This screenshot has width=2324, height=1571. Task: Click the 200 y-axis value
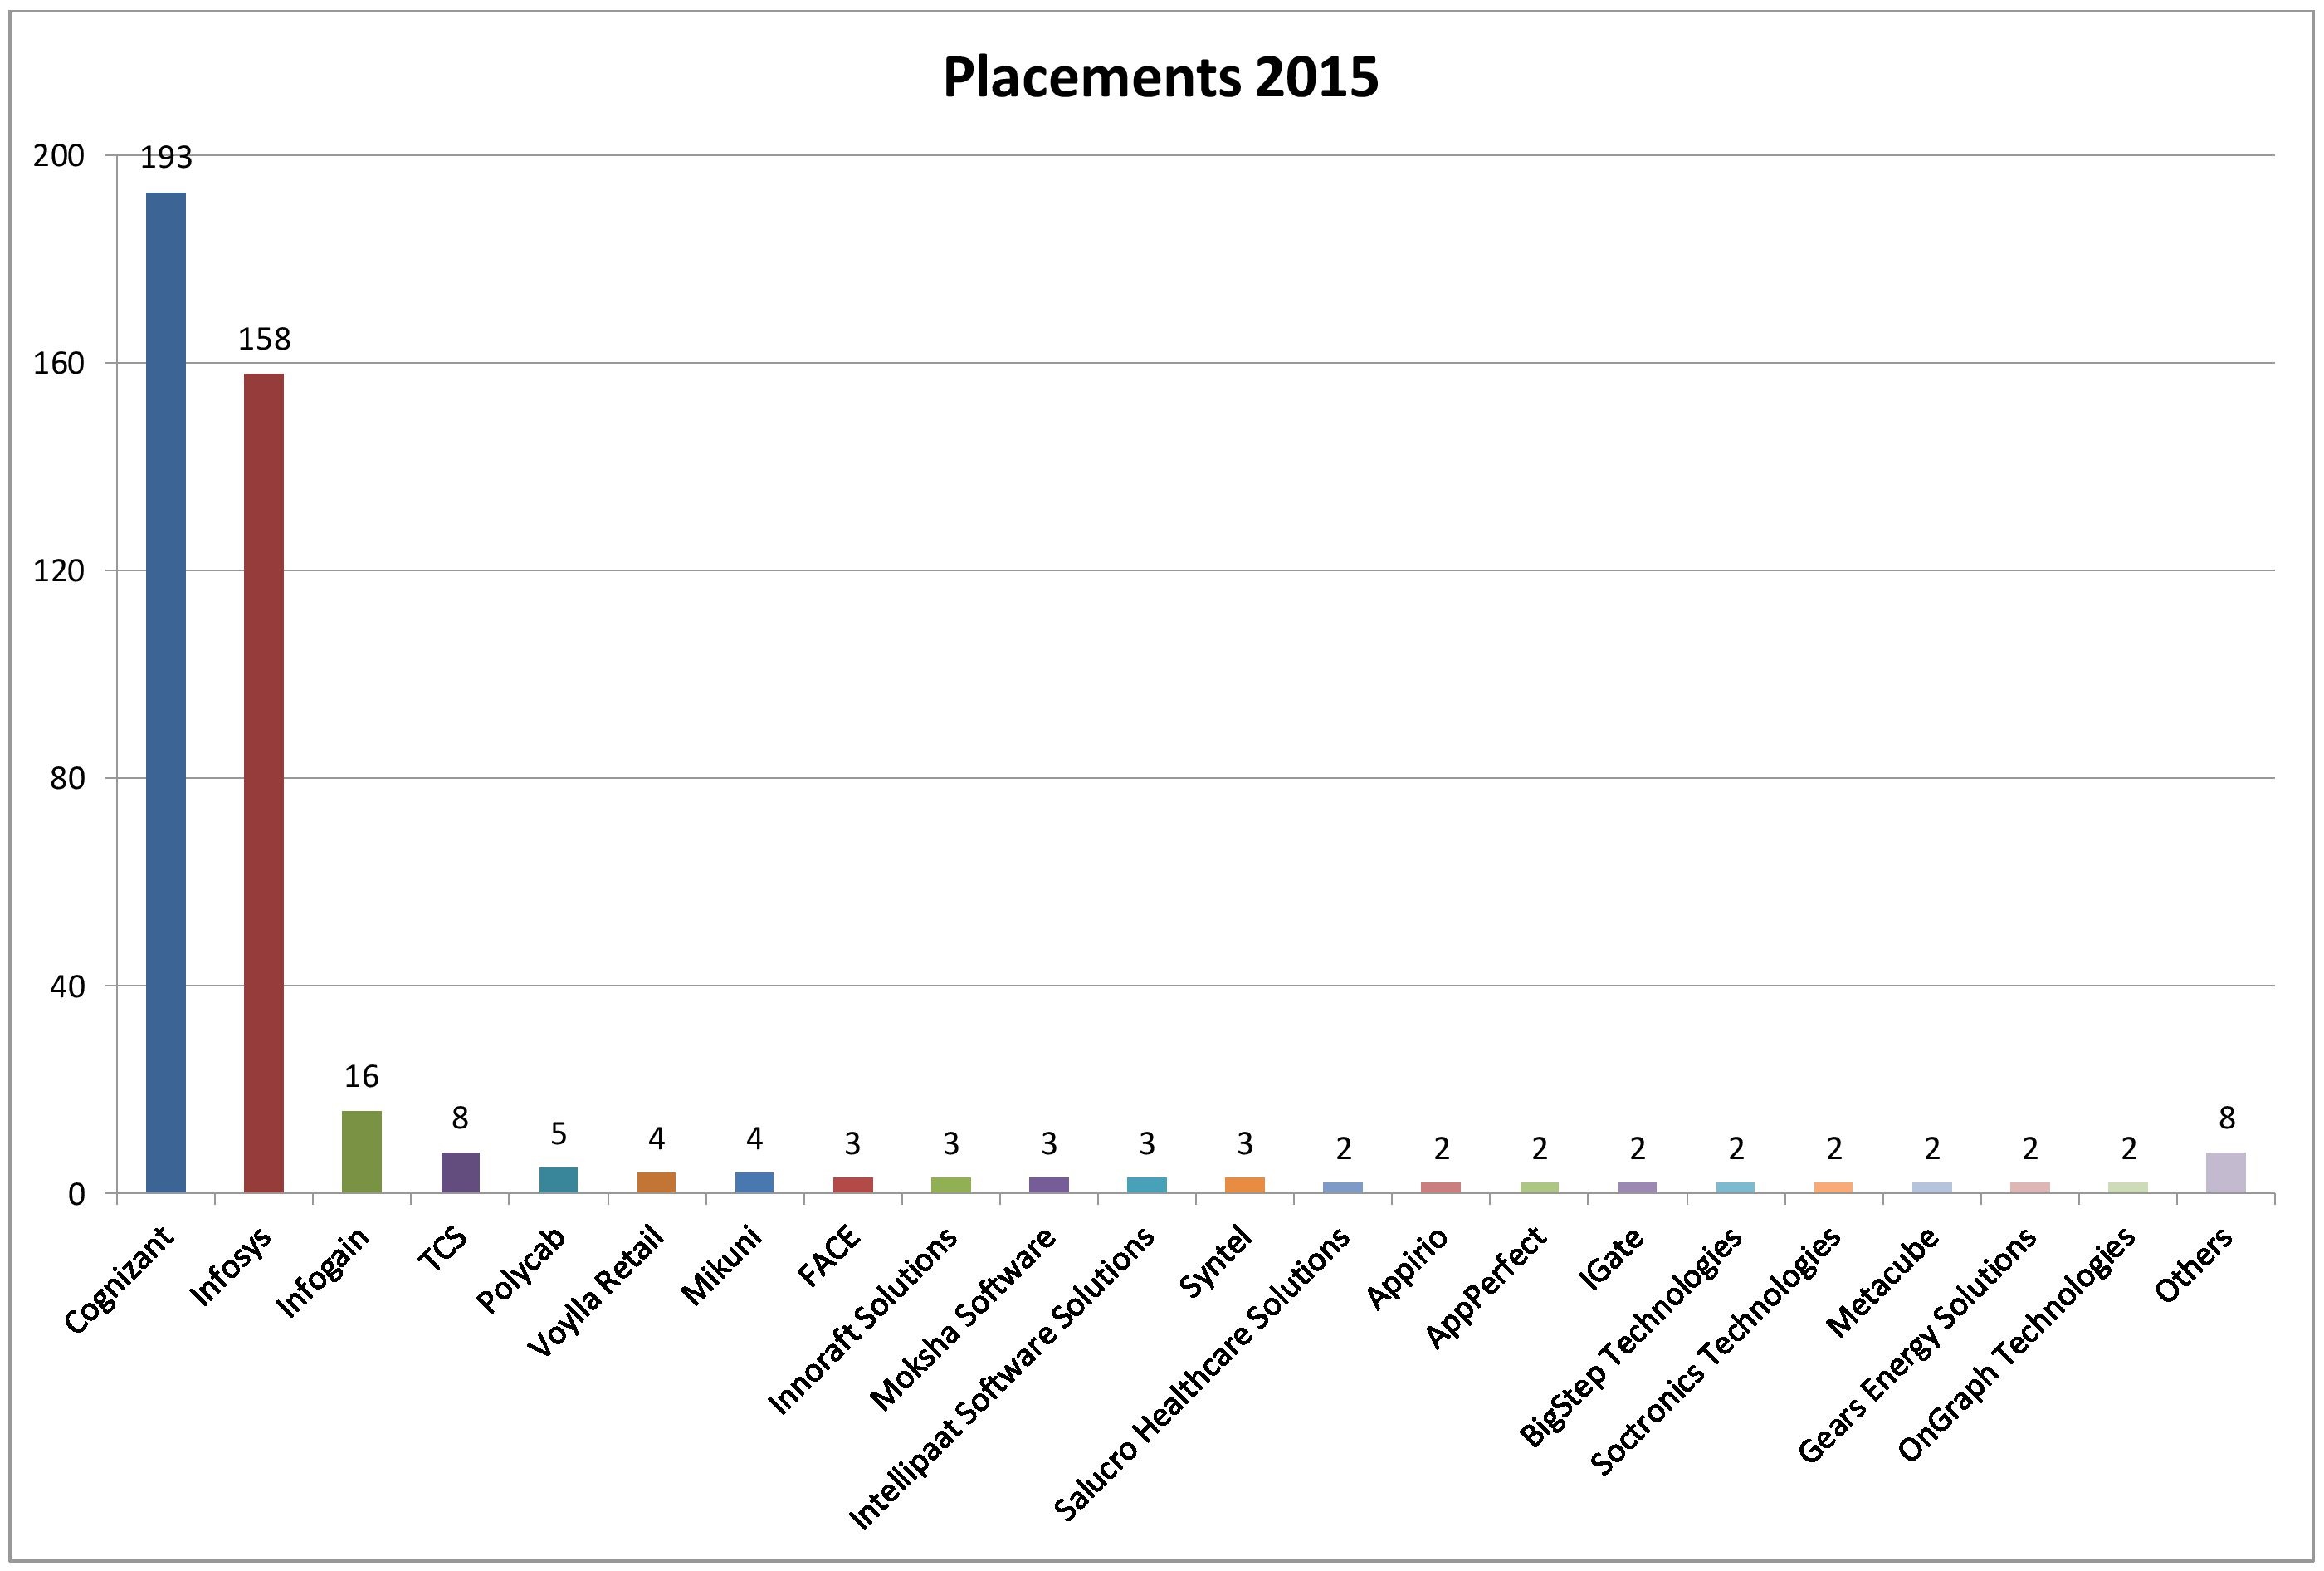(59, 156)
